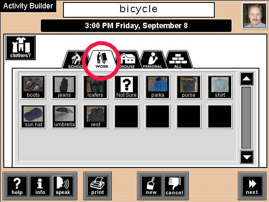Go forward with the next icon

coord(252,186)
